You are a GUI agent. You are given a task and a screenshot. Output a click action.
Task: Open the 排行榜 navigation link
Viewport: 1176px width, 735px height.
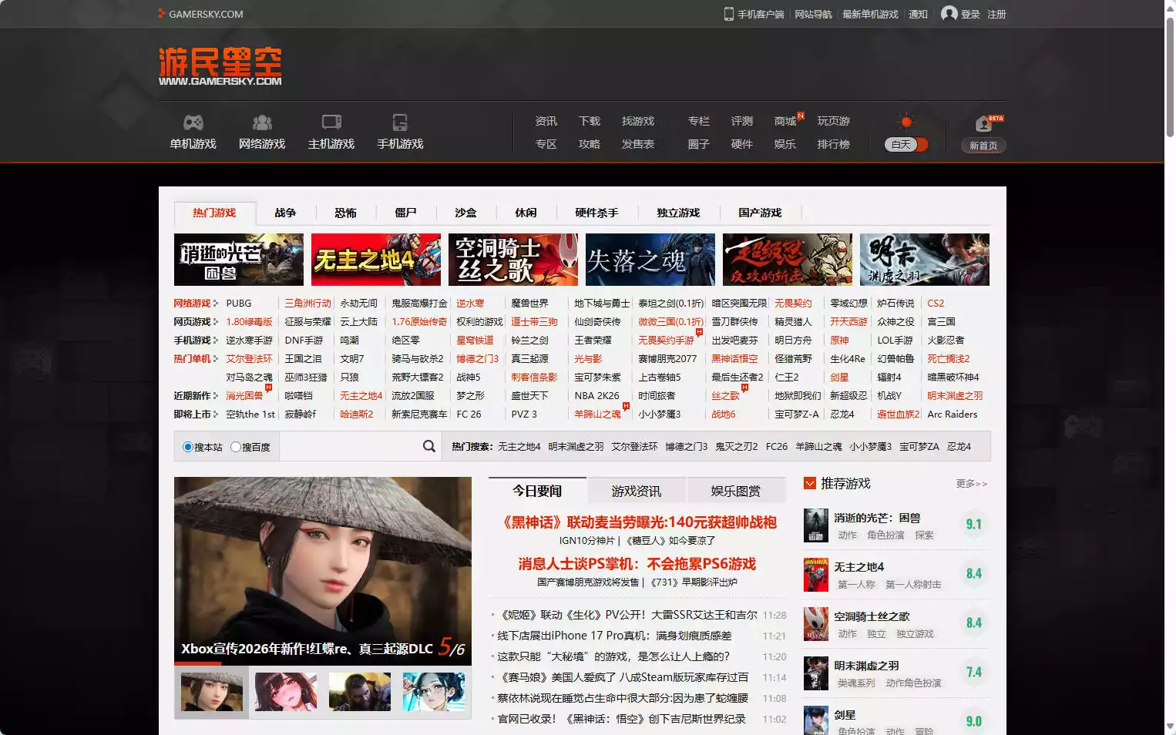tap(834, 144)
